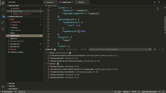Screen dimensions: 166x93
Task: Collapse the components folder
Action: coord(16,22)
